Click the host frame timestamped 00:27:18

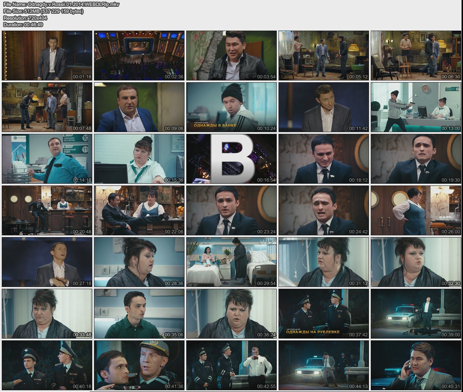click(x=47, y=262)
